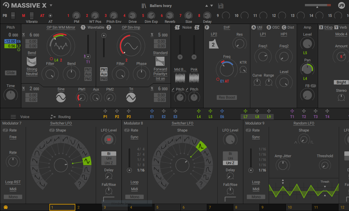Viewport: 349px width, 211px height.
Task: Click the Strong bend option
Action: pyautogui.click(x=32, y=69)
